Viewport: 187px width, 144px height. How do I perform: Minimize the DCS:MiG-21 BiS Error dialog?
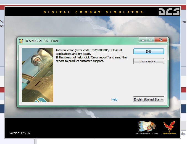[143, 40]
